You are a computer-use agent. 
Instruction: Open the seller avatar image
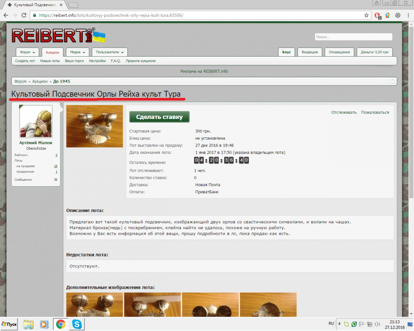click(x=36, y=121)
